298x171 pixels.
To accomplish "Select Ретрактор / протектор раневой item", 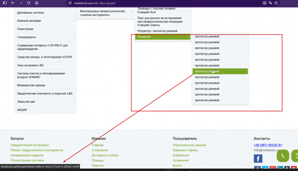I will (x=158, y=31).
